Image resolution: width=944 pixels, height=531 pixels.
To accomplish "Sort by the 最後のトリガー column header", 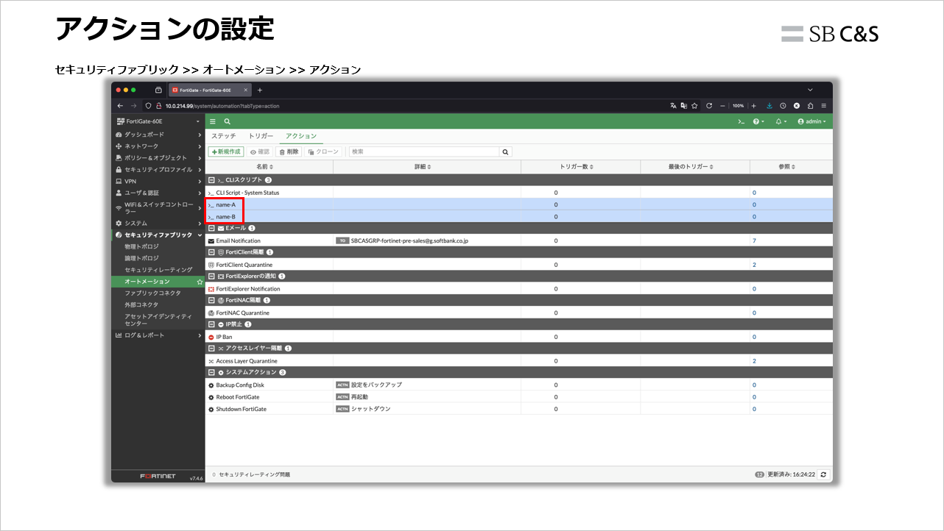I will click(695, 167).
